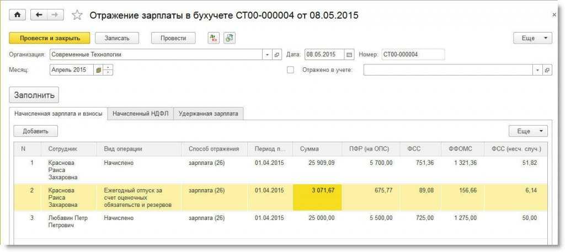Switch to Удержанная зарплата tab
The image size is (565, 252).
(x=209, y=114)
